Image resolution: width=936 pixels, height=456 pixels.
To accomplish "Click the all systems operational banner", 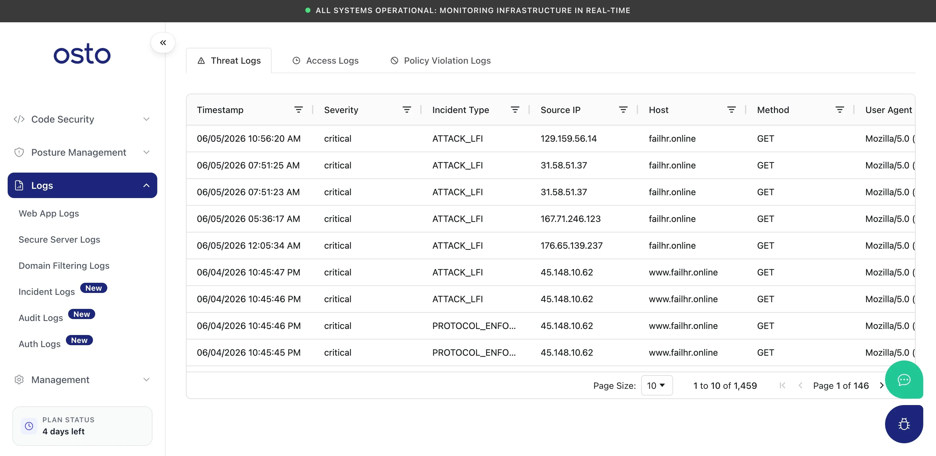I will 468,11.
